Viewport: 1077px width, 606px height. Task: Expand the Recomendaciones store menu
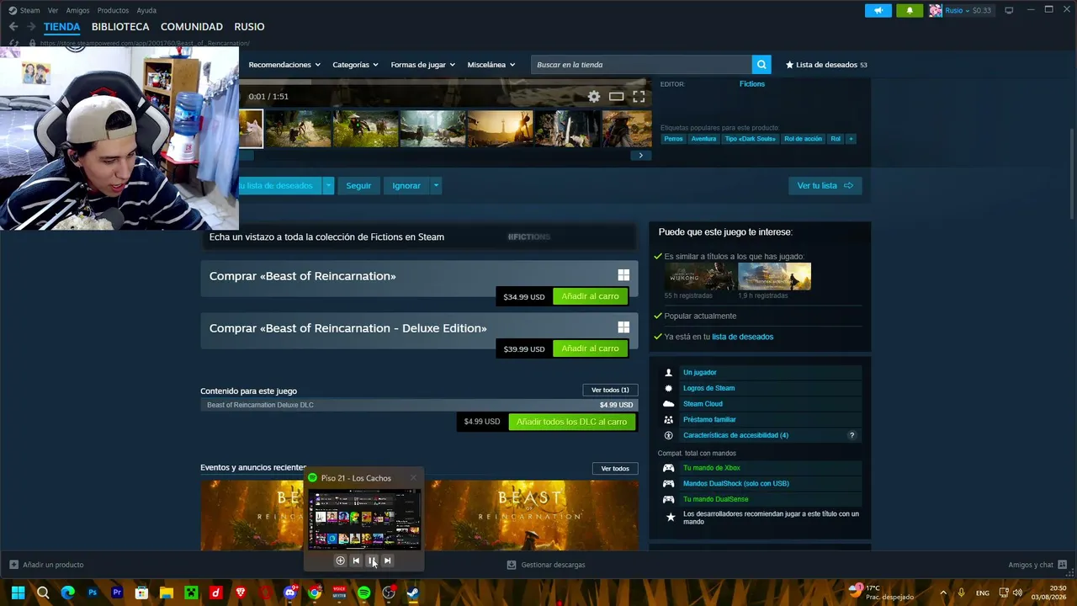pos(284,65)
